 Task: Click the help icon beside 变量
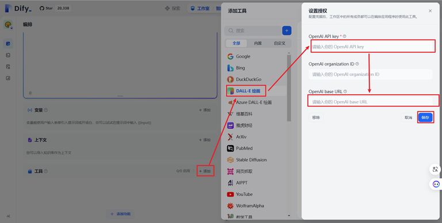(x=45, y=110)
